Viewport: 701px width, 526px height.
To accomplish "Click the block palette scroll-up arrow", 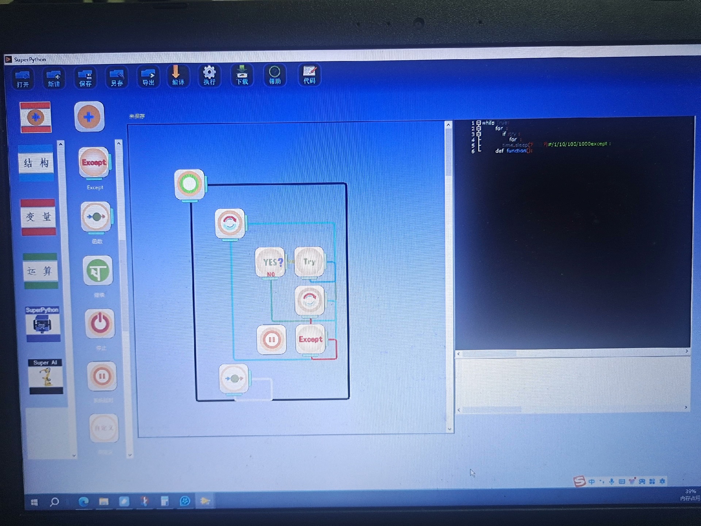I will click(119, 144).
